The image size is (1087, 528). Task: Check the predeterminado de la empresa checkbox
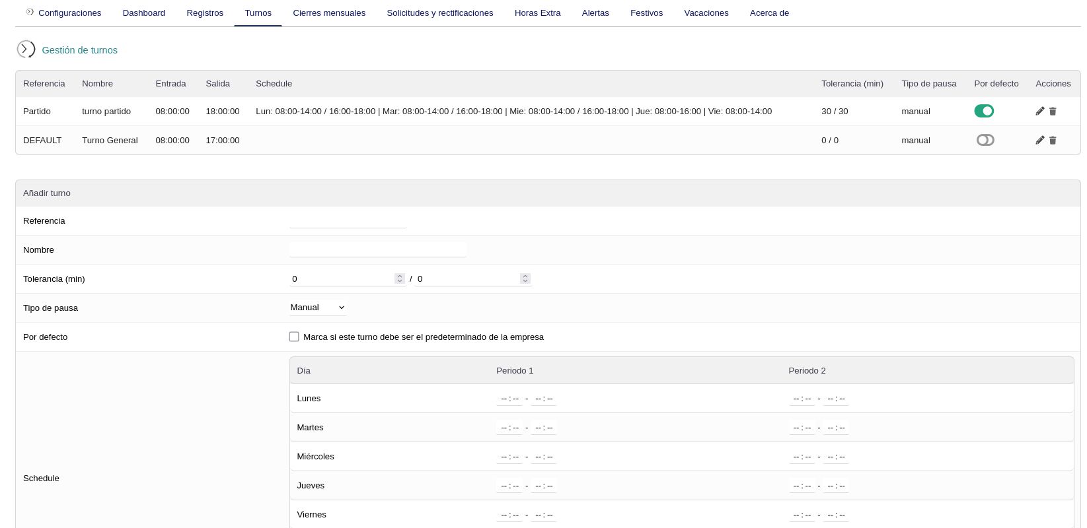point(294,337)
